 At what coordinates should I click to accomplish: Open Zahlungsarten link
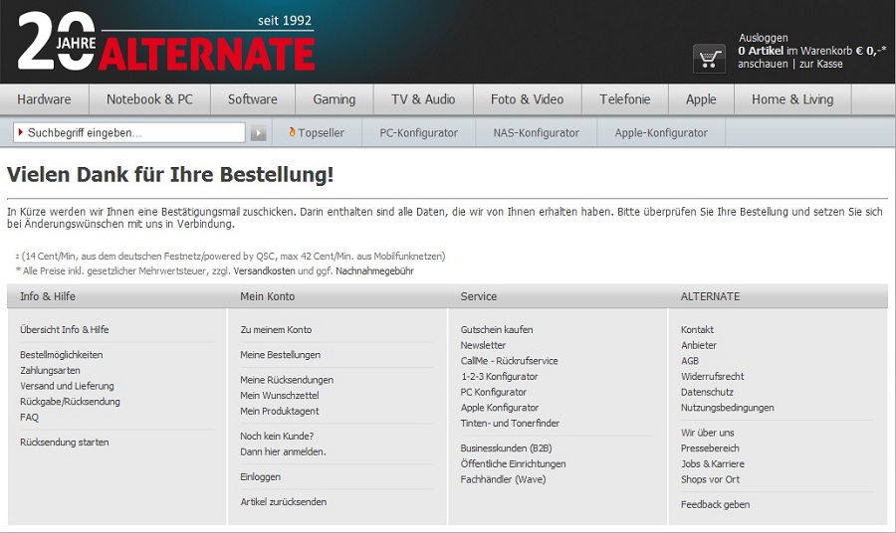50,370
